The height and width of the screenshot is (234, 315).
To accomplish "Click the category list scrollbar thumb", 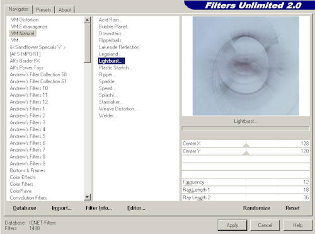I will pos(87,43).
